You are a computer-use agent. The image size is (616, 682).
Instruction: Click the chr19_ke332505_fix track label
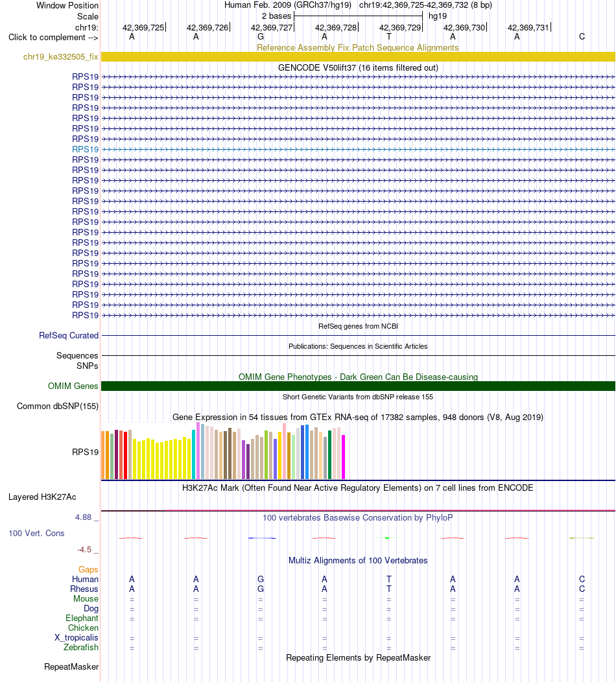(x=60, y=57)
